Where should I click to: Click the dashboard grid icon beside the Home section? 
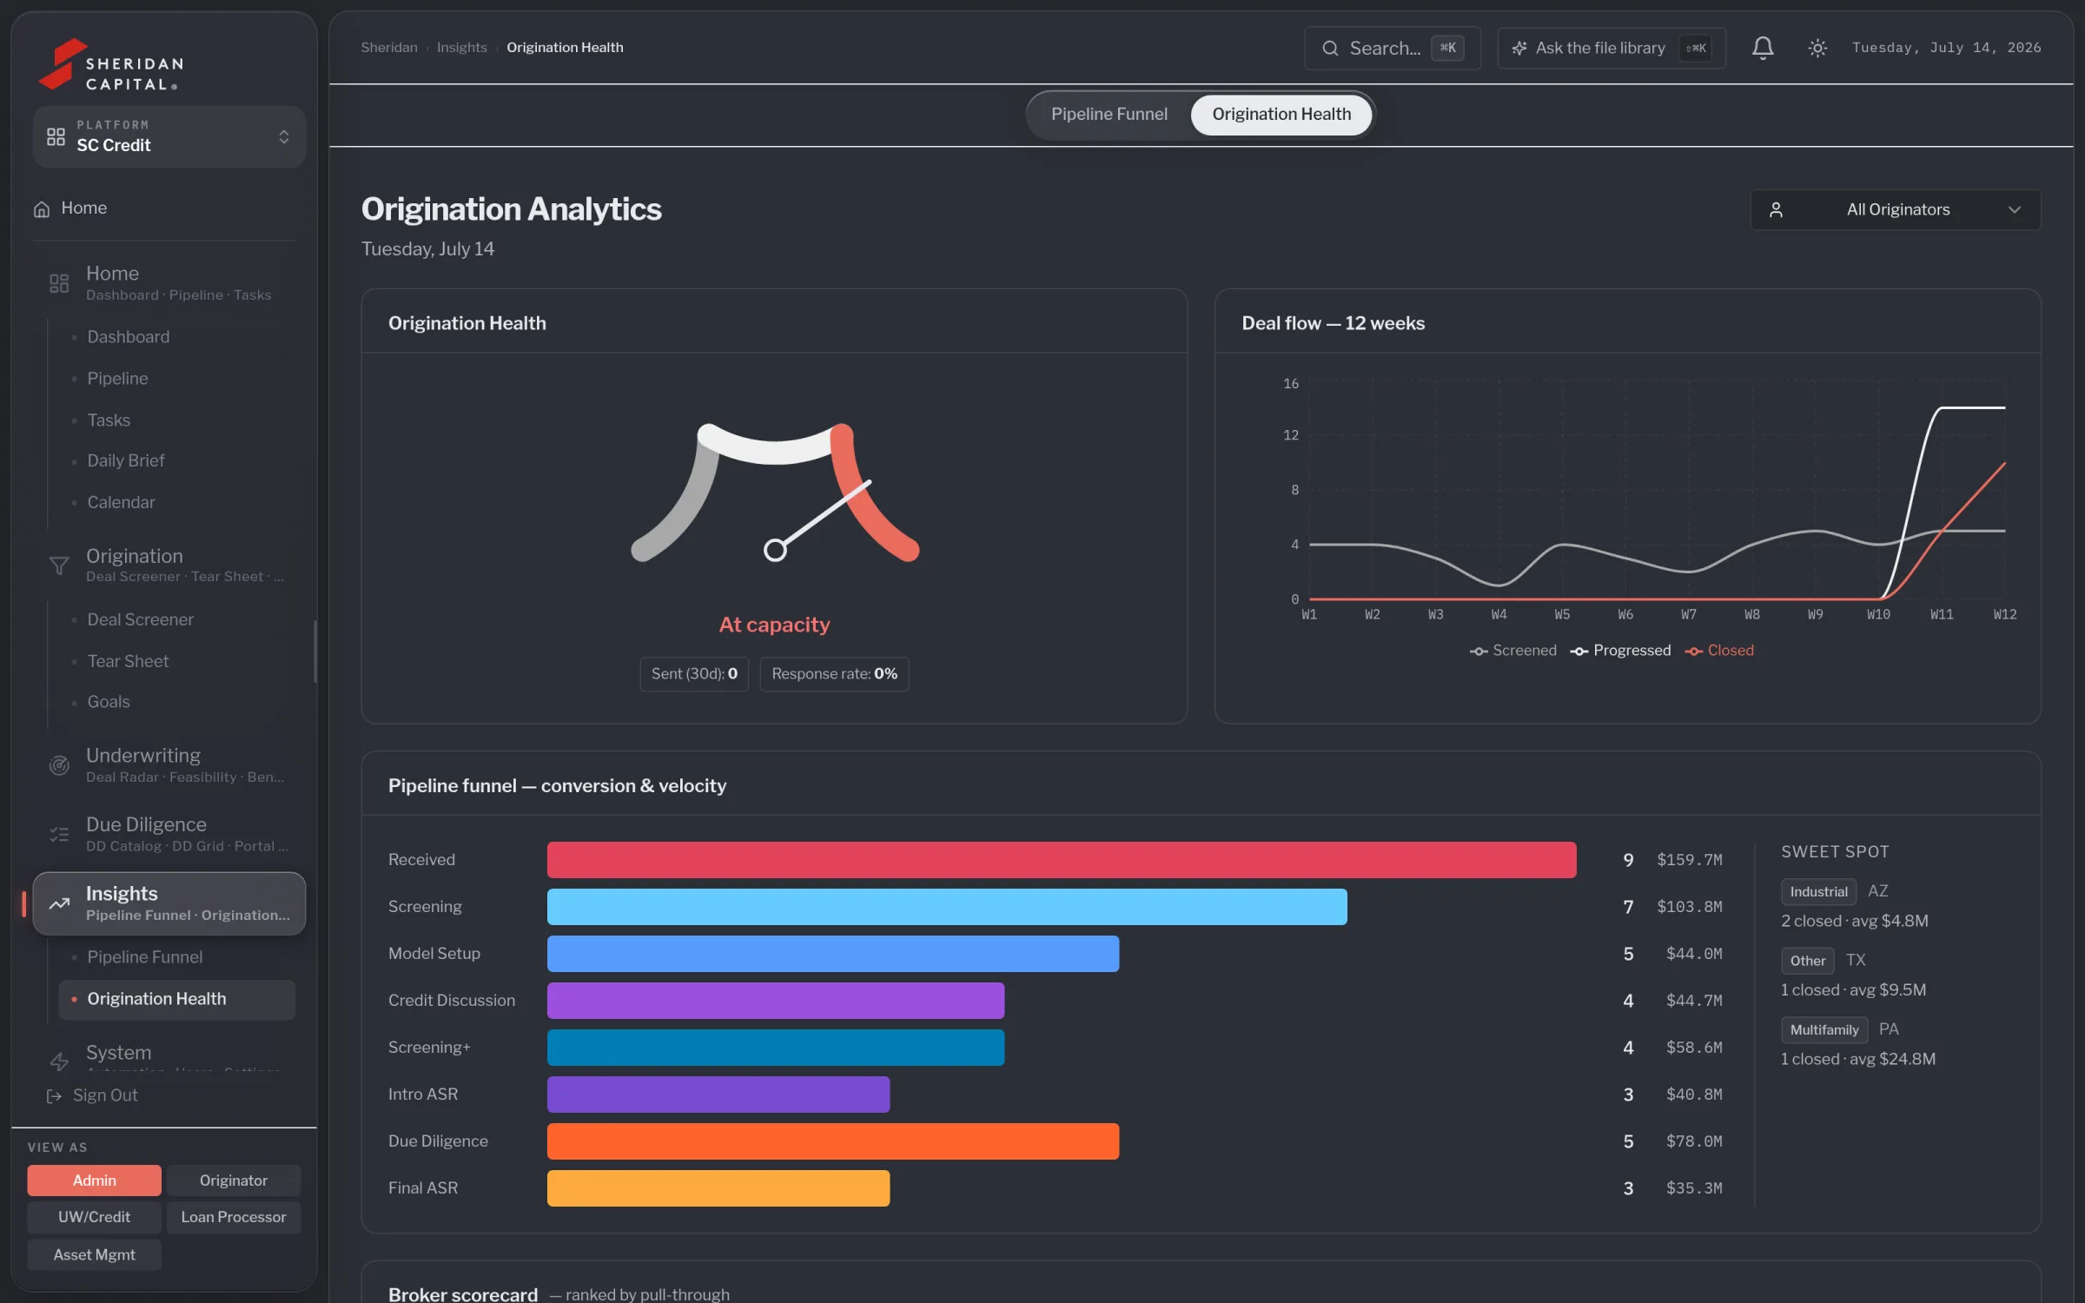coord(59,283)
